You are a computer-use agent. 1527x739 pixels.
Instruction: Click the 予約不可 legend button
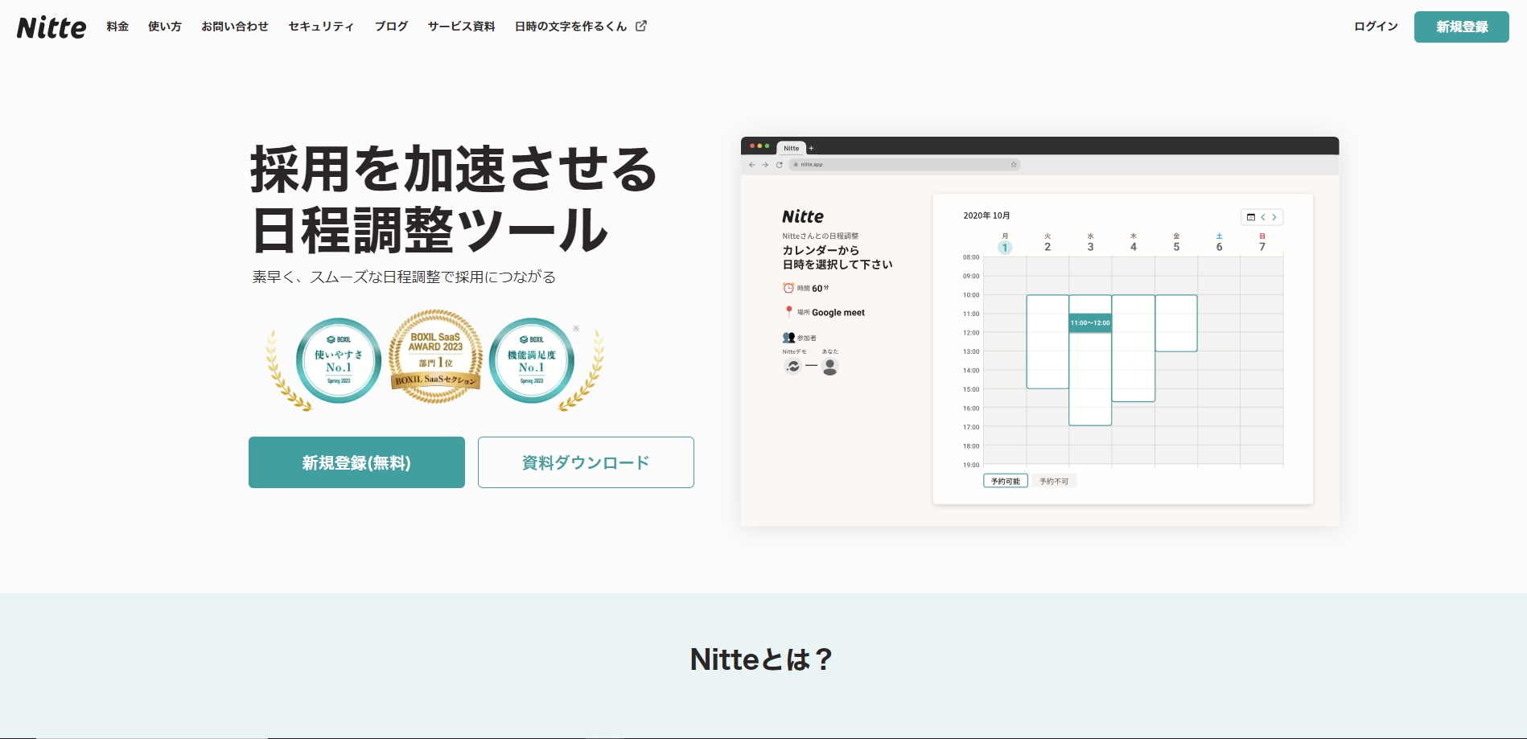[1054, 481]
